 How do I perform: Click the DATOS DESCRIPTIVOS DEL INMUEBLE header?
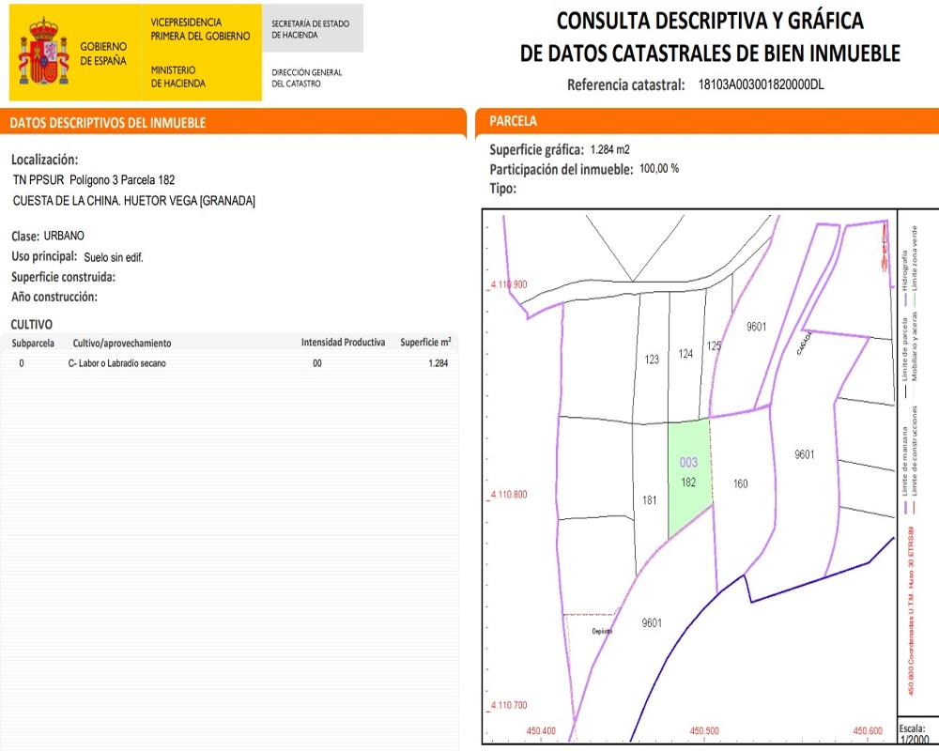click(x=106, y=123)
